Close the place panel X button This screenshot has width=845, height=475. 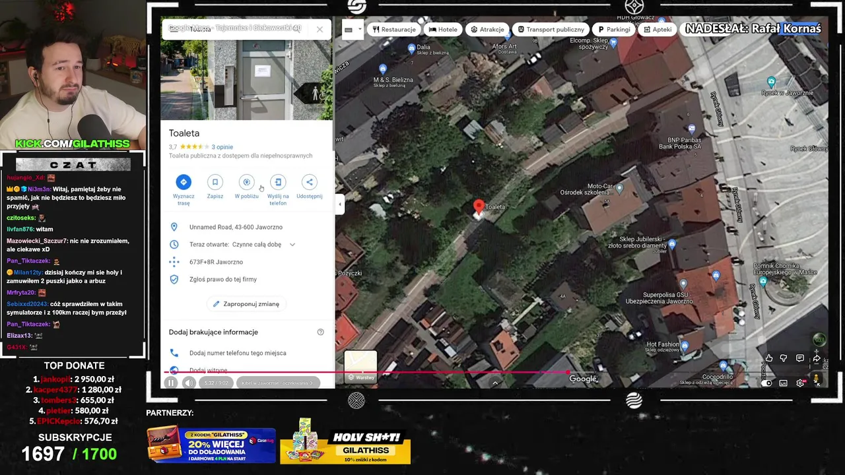[320, 29]
